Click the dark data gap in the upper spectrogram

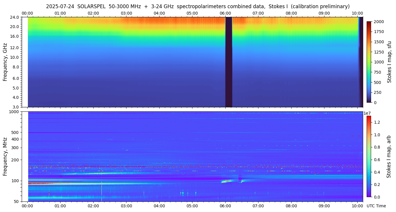[229, 62]
